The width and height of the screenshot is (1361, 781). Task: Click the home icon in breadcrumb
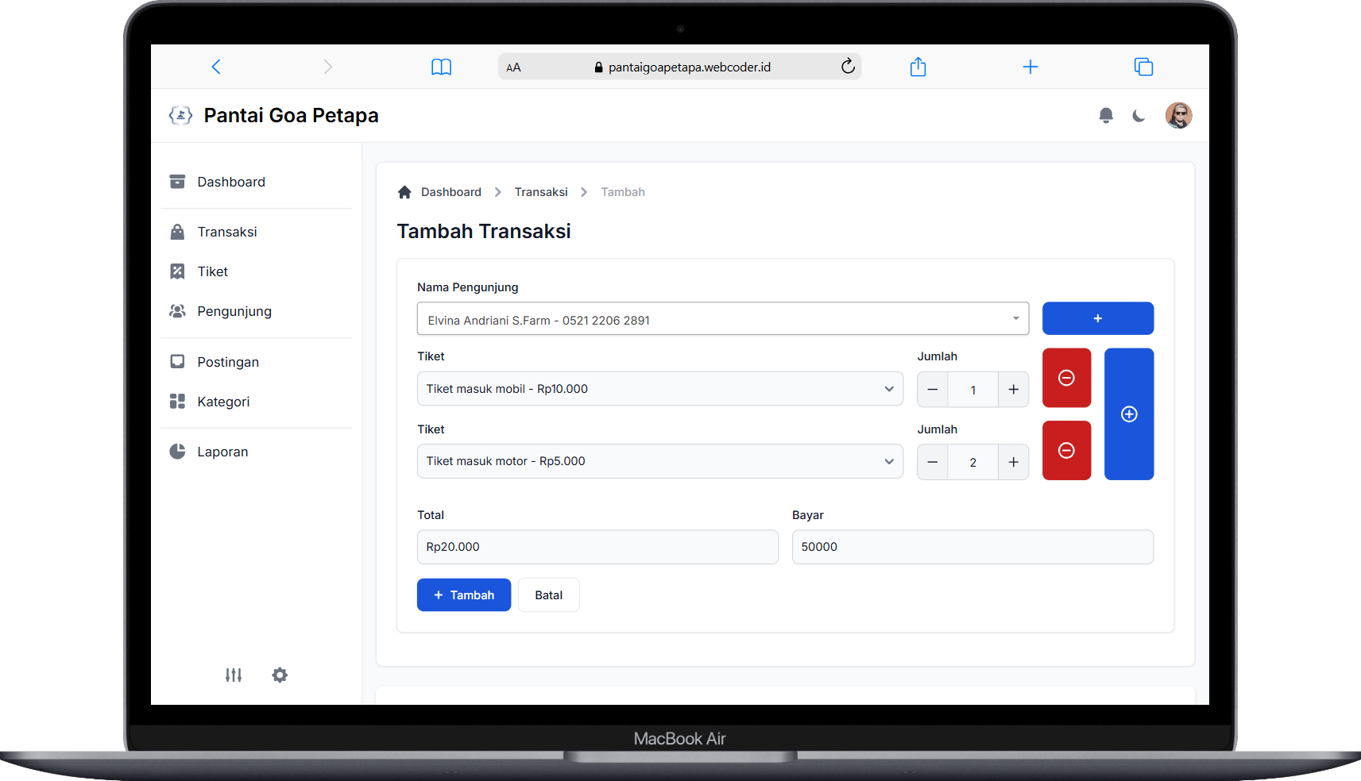coord(404,192)
